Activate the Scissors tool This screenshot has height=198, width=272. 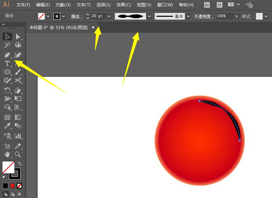click(x=18, y=80)
